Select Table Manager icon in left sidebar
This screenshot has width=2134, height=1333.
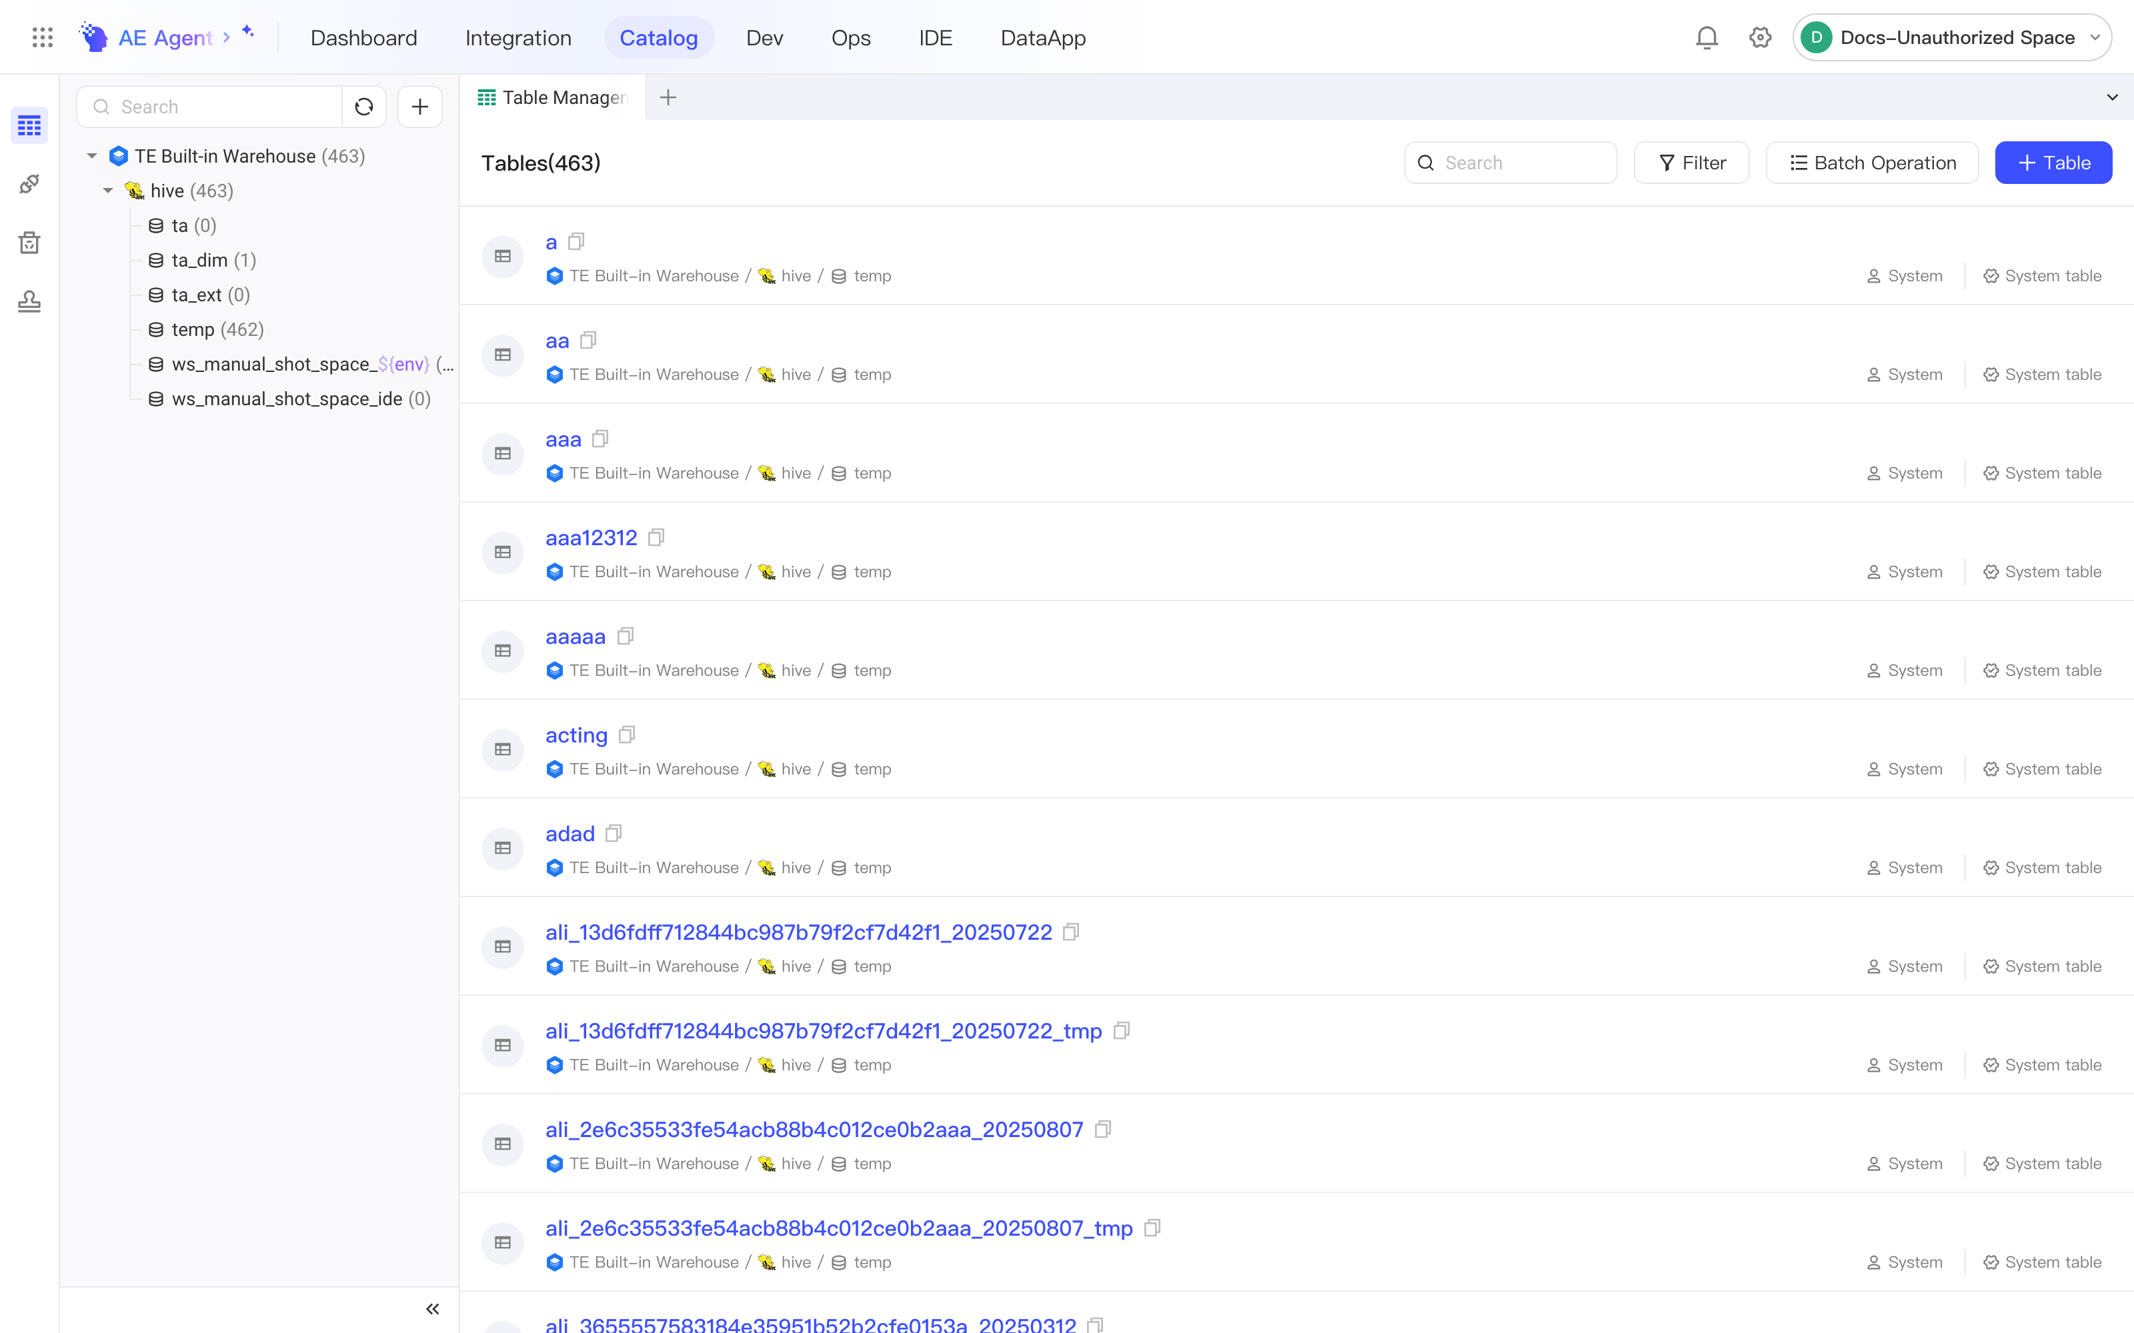(x=29, y=125)
